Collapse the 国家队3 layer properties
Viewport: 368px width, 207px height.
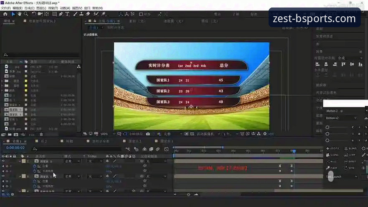(20, 161)
